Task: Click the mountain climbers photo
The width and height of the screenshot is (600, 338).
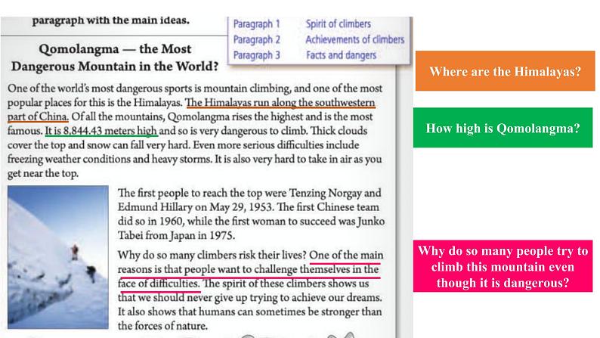Action: [x=57, y=257]
